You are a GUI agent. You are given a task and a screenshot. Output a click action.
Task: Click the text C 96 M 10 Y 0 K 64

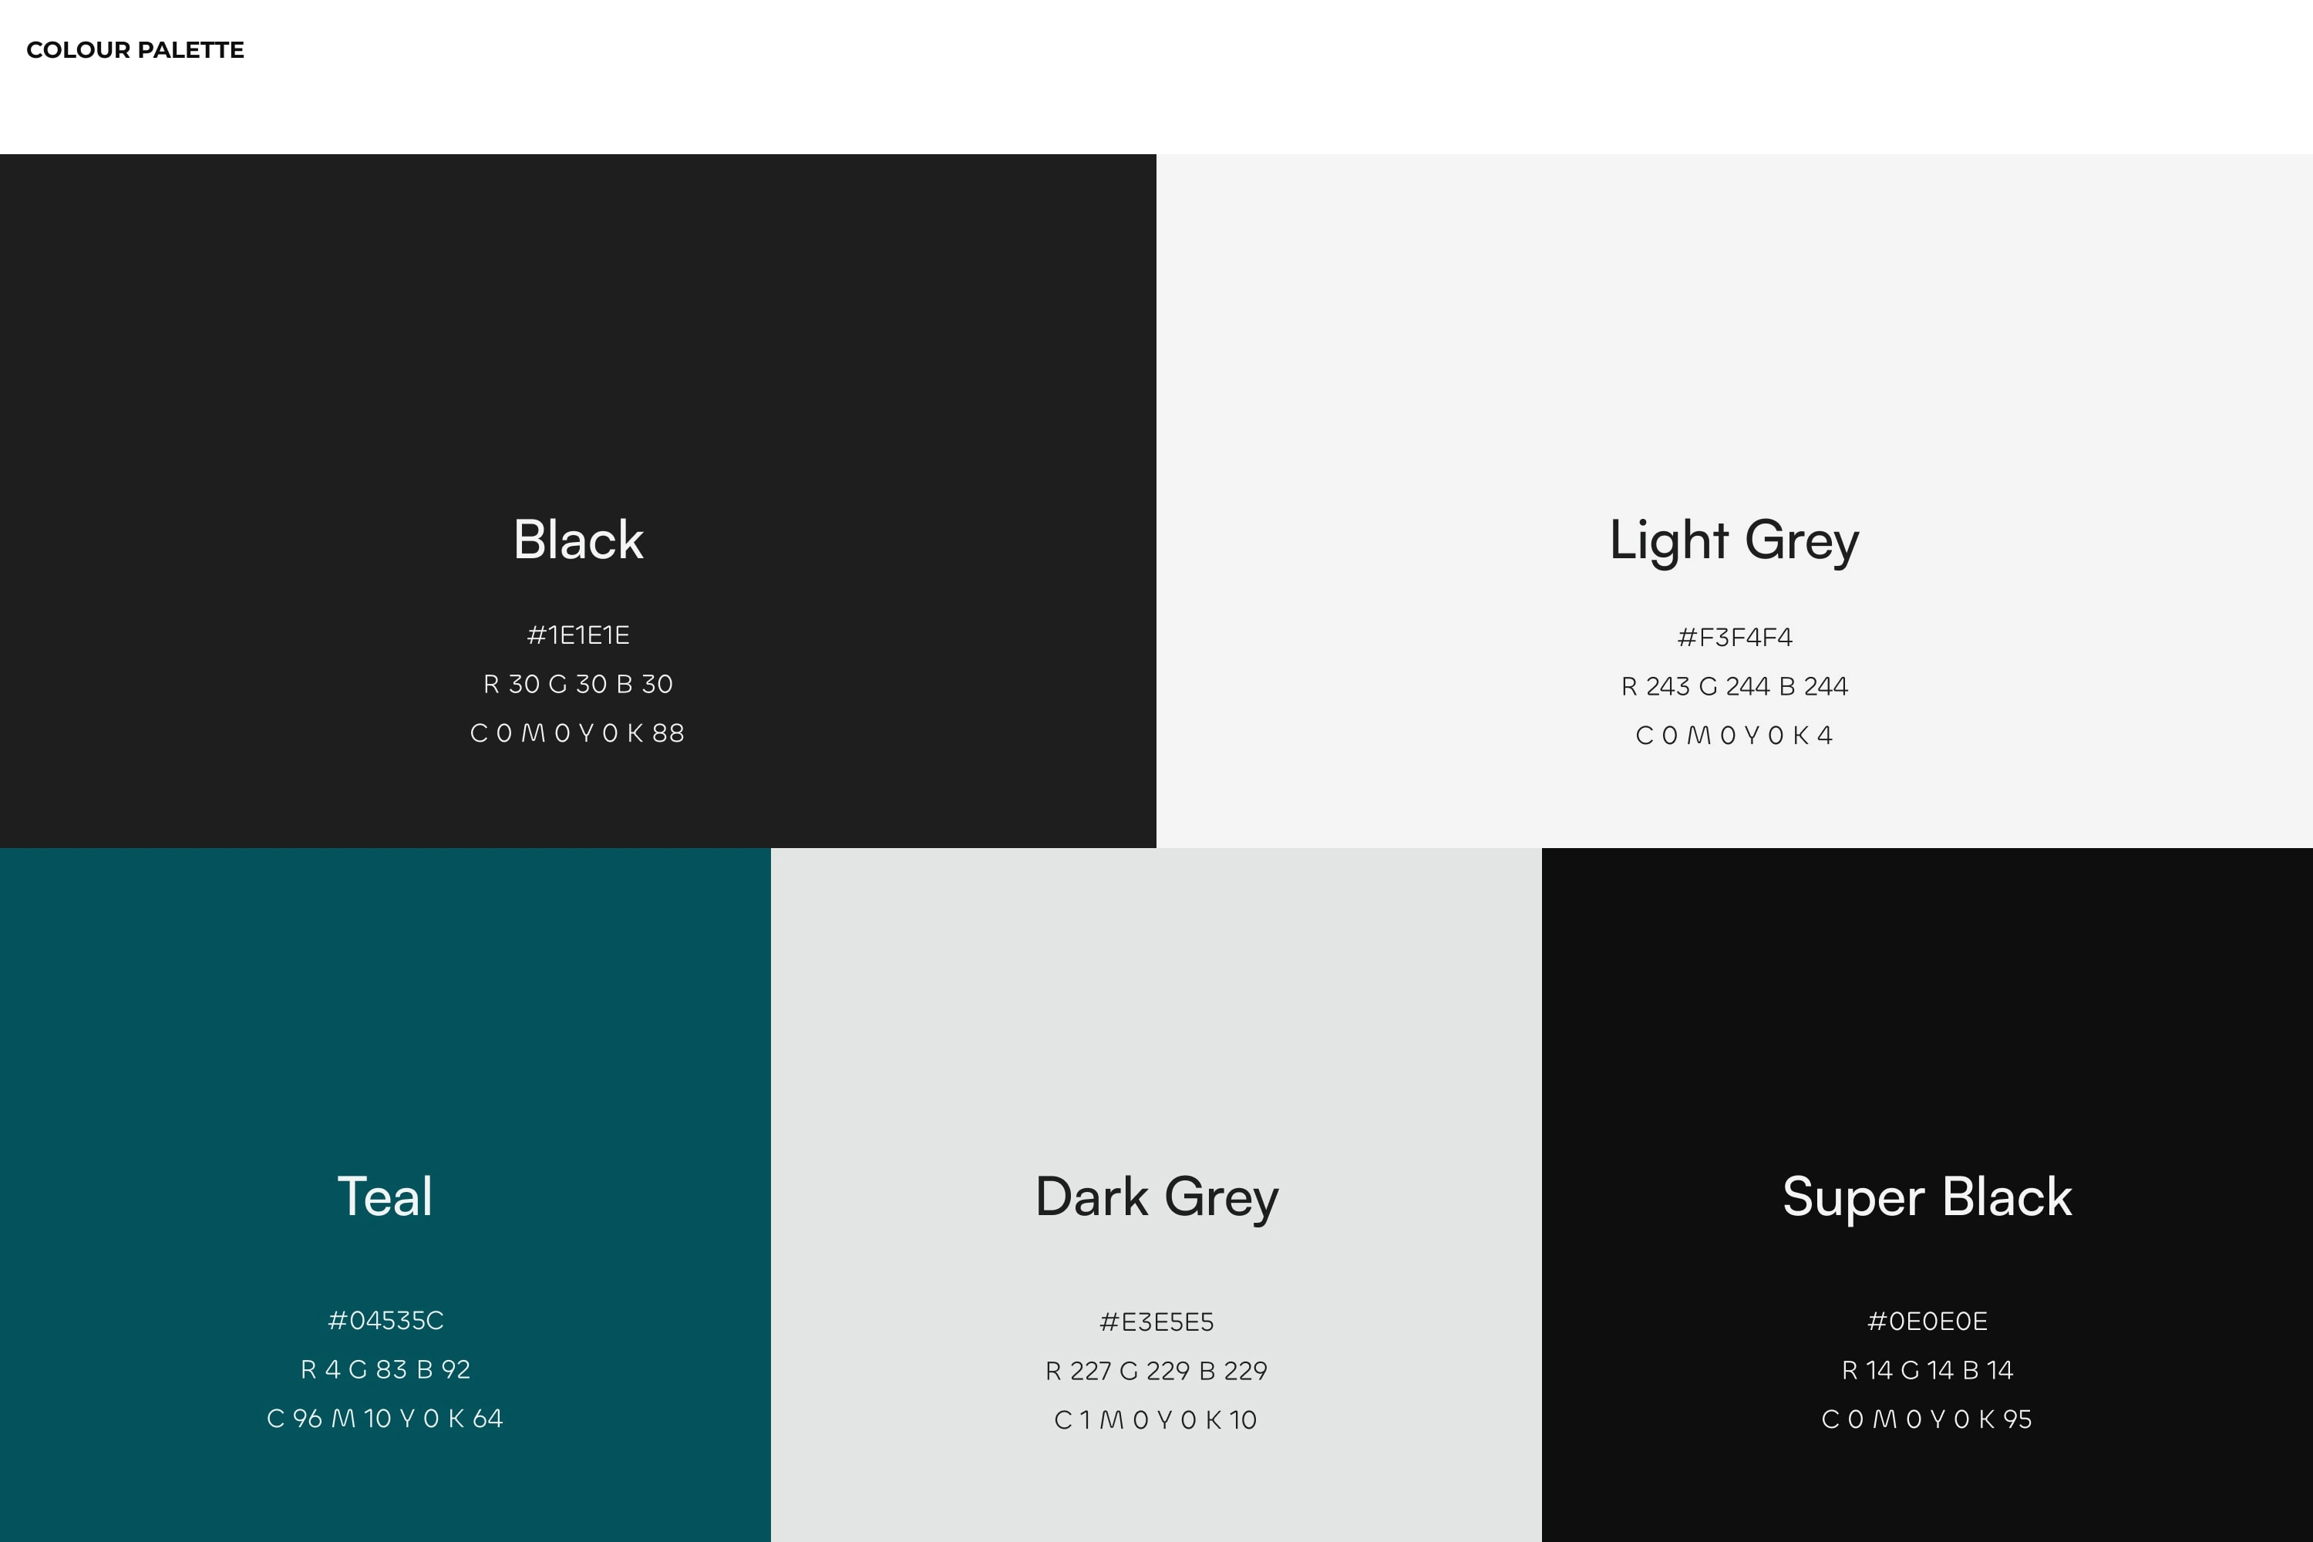(x=385, y=1419)
